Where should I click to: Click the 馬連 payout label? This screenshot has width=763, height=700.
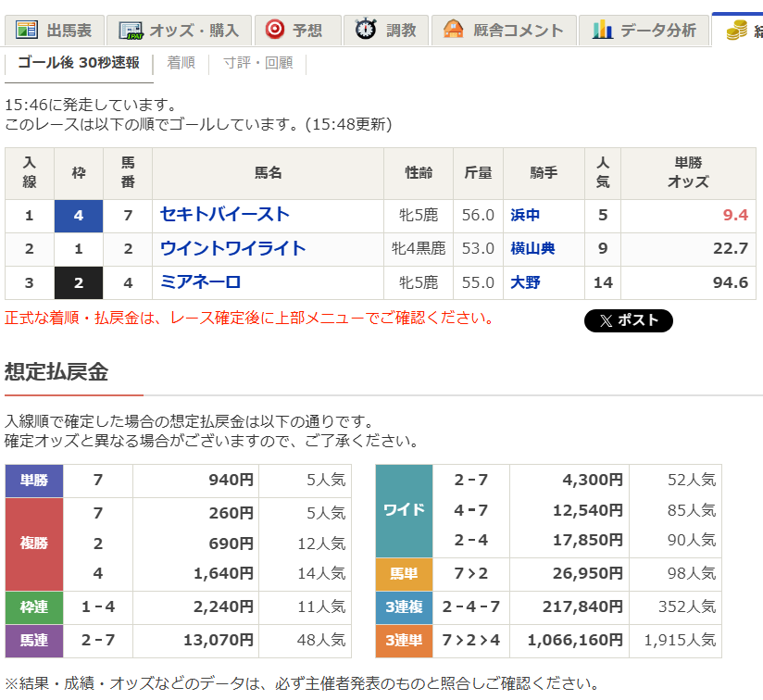click(34, 641)
